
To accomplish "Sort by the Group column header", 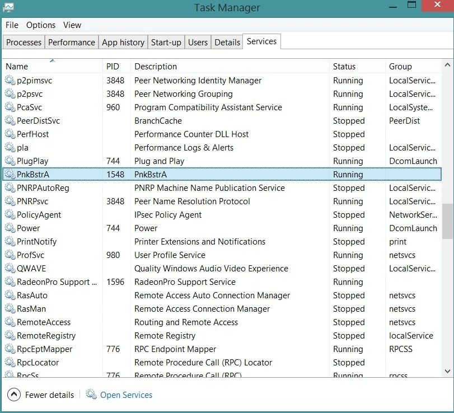I will pos(414,66).
